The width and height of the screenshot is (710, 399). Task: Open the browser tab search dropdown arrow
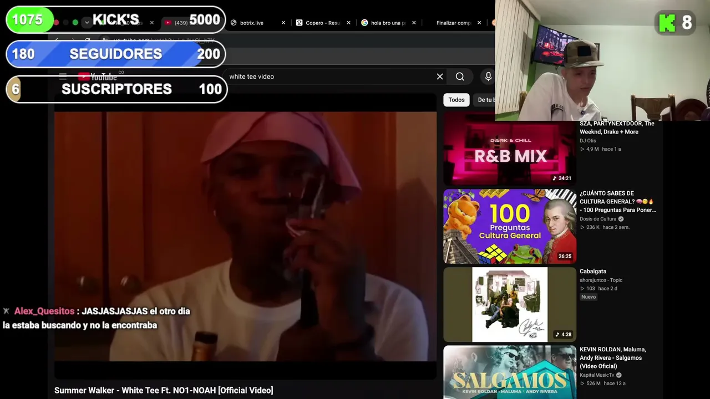pos(87,23)
